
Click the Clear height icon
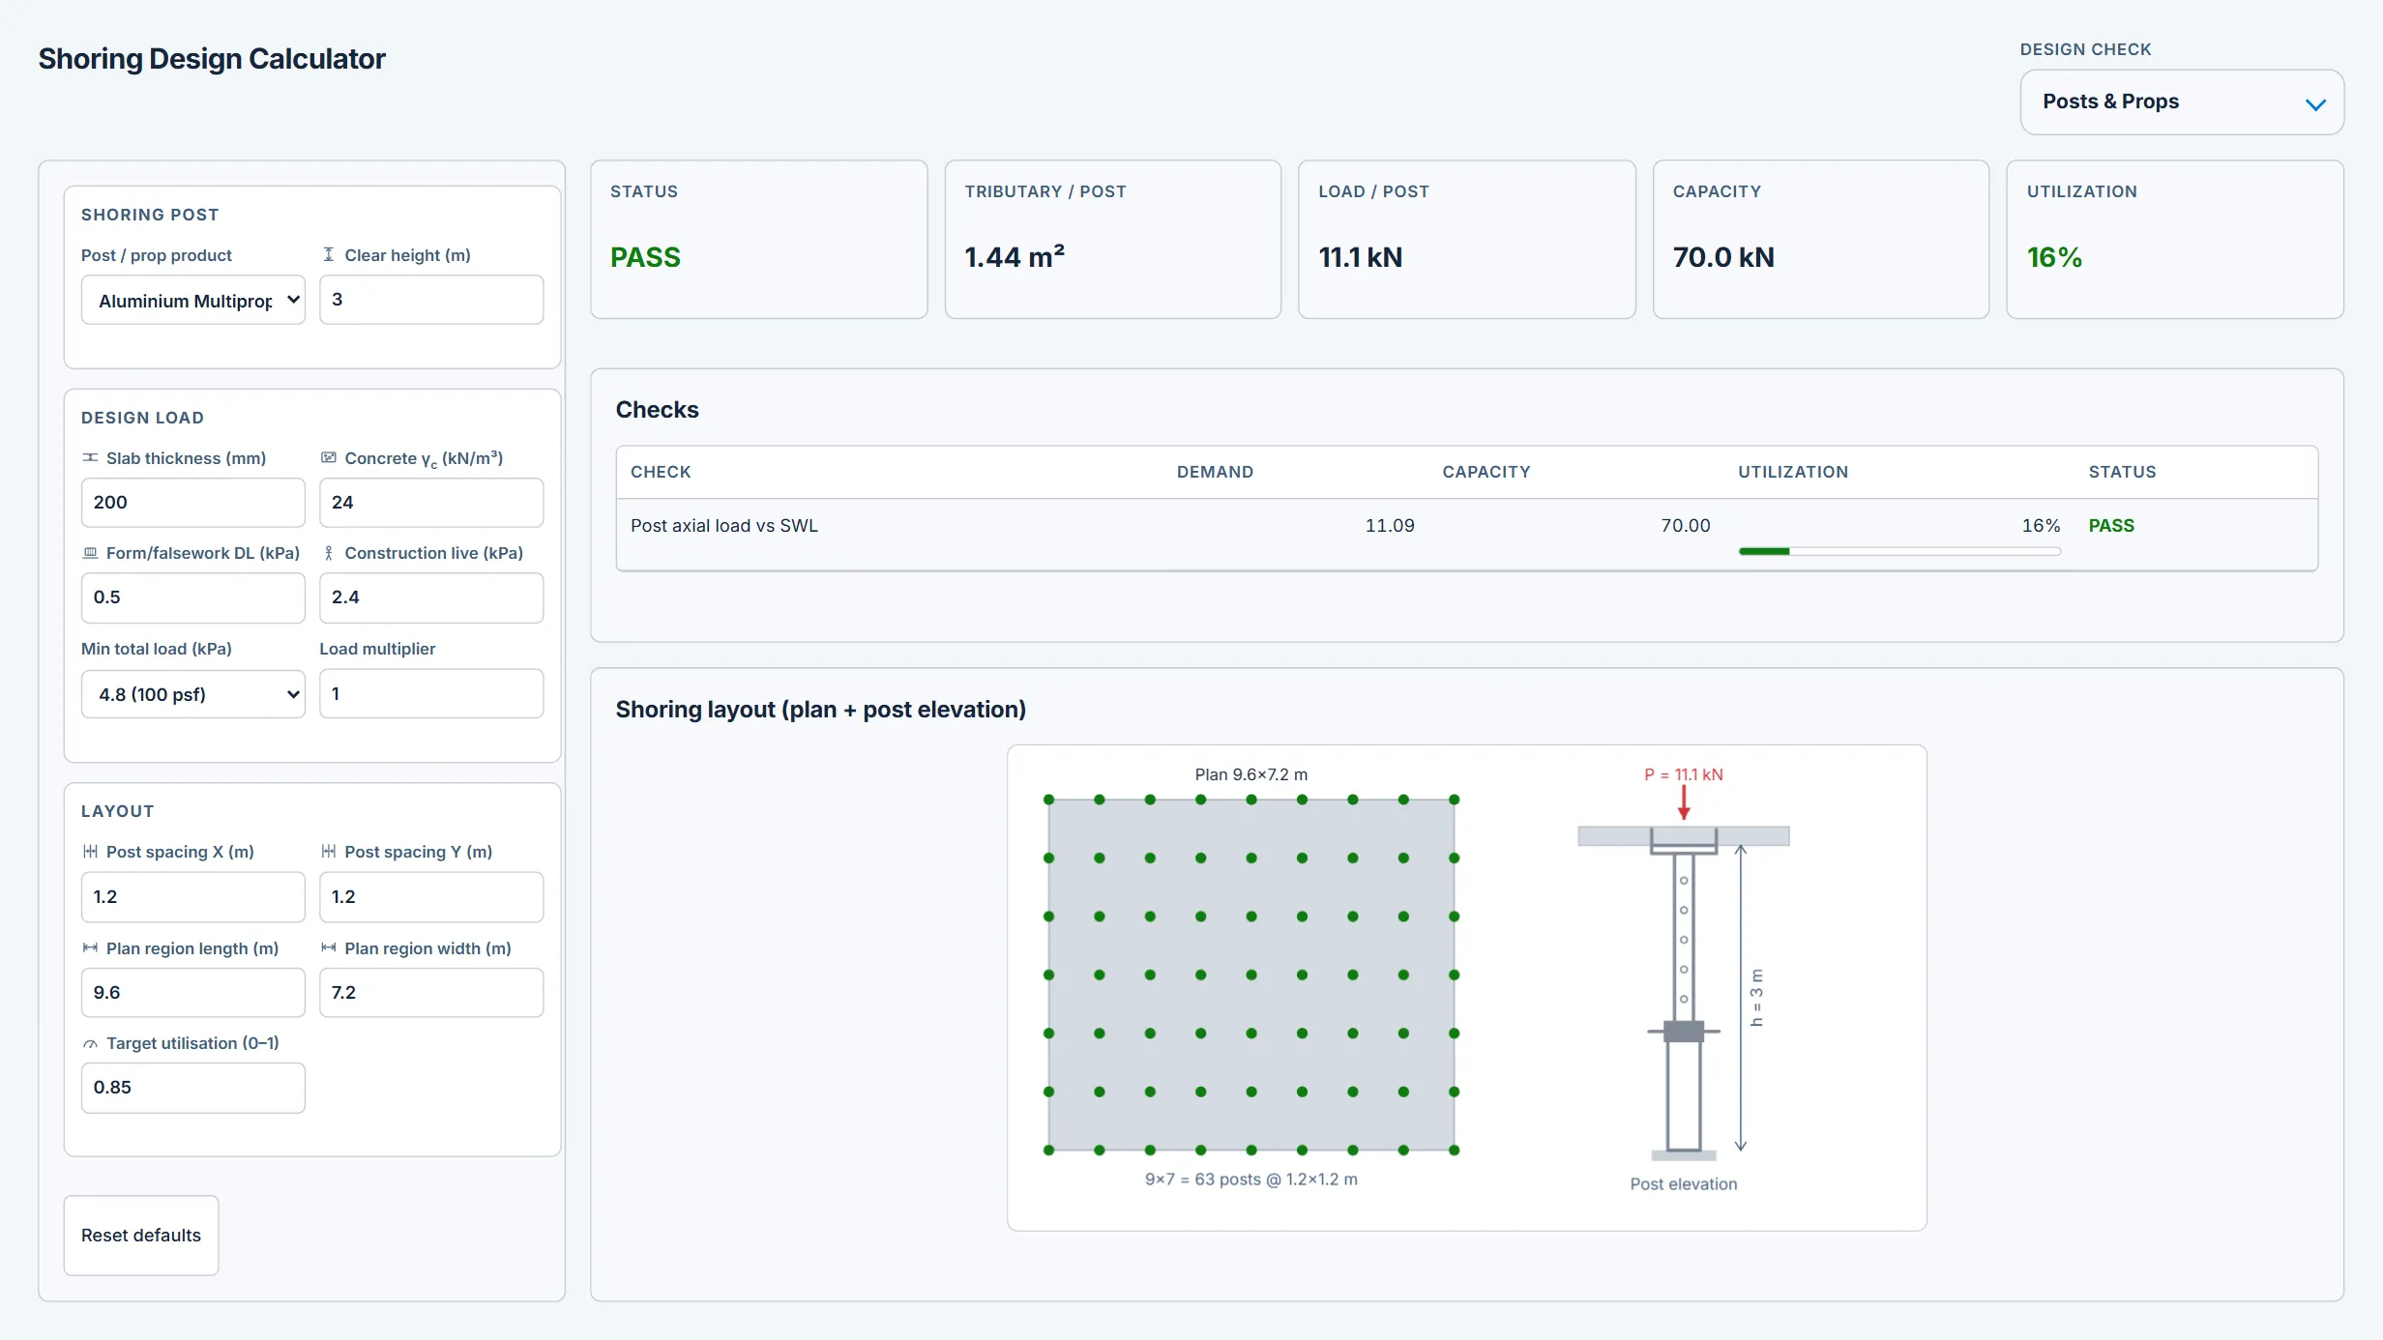(329, 254)
